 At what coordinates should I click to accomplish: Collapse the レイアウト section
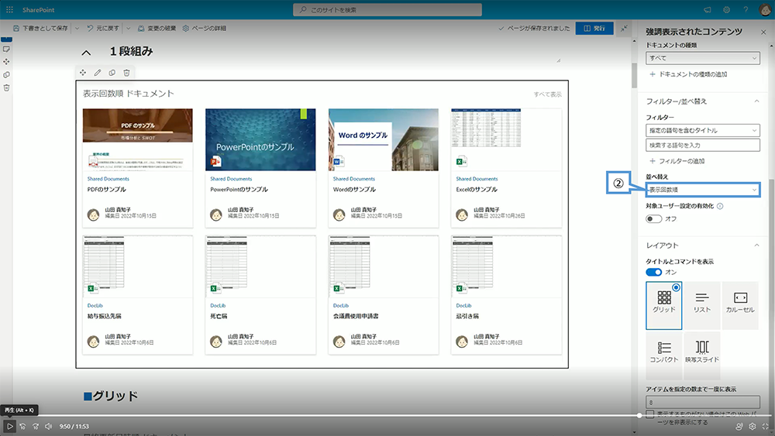(756, 245)
